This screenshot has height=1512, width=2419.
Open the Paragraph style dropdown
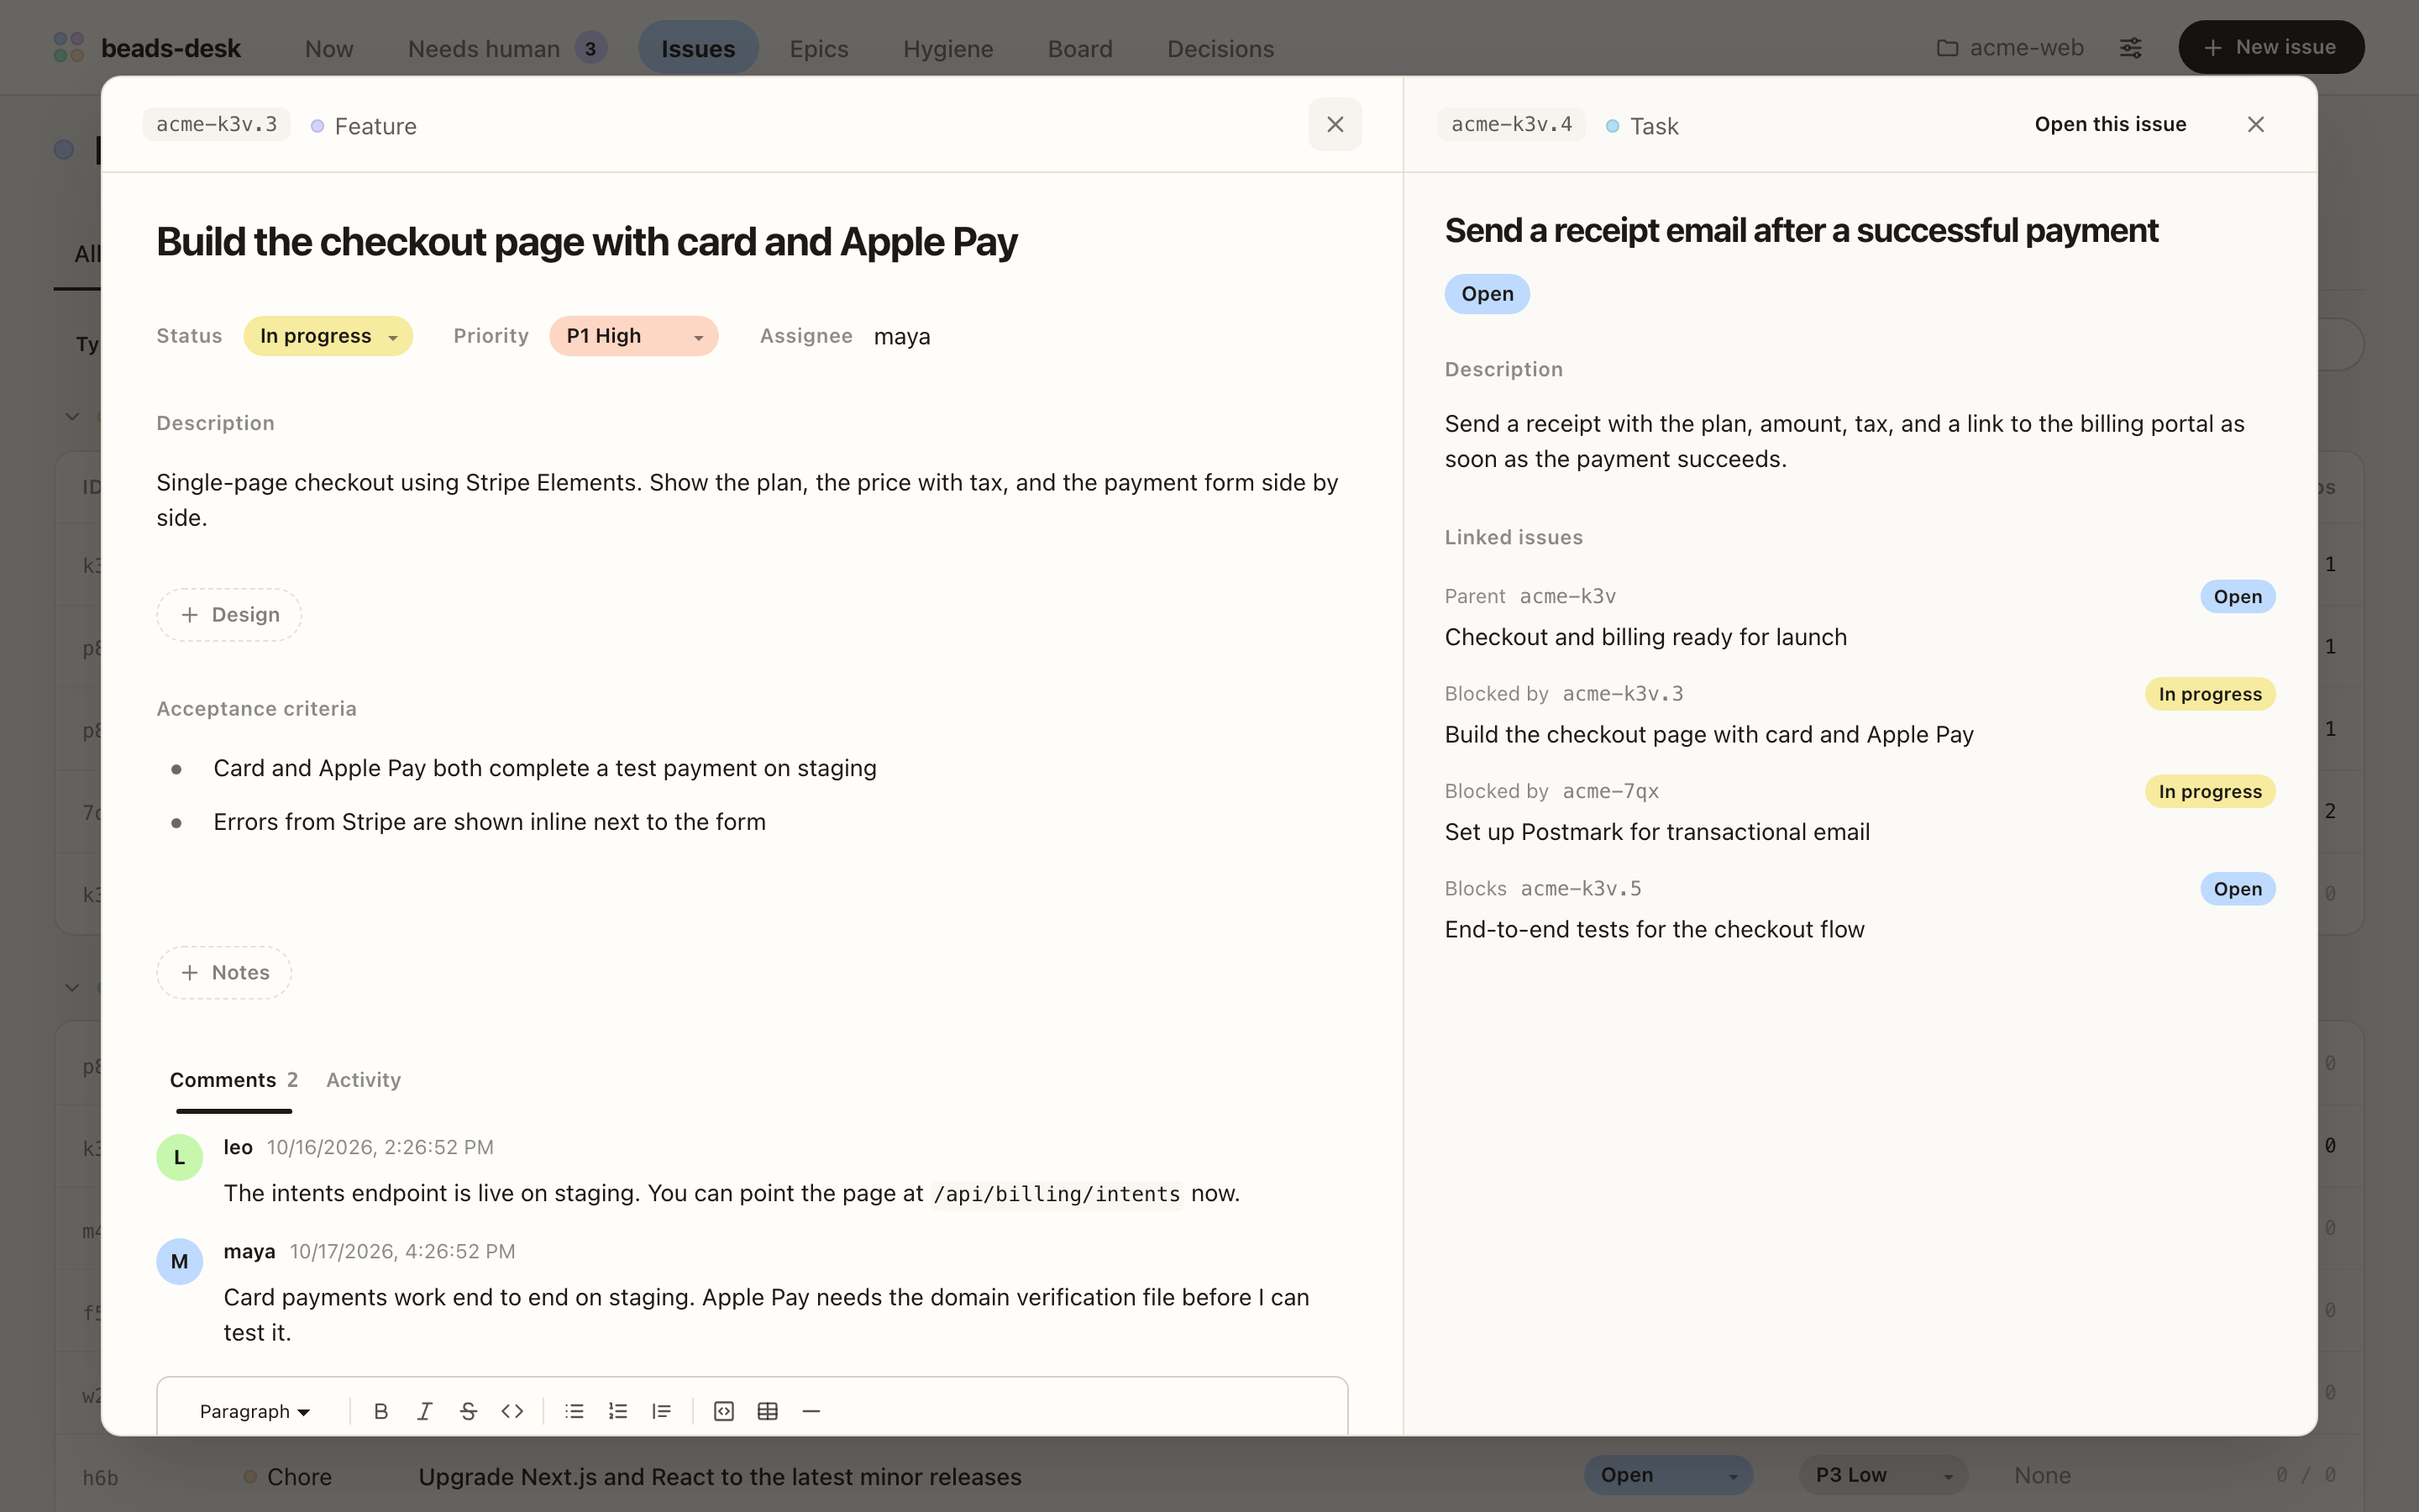click(x=254, y=1411)
